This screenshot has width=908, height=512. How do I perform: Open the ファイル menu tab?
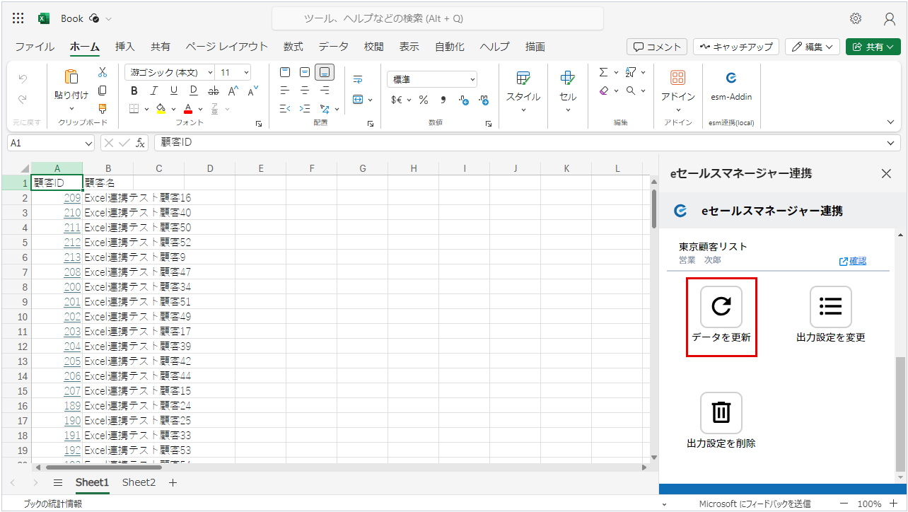[35, 47]
